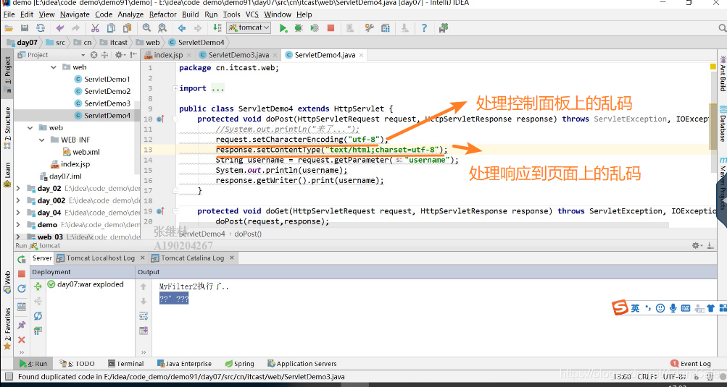Toggle the Database tool window
The height and width of the screenshot is (387, 727).
723,124
